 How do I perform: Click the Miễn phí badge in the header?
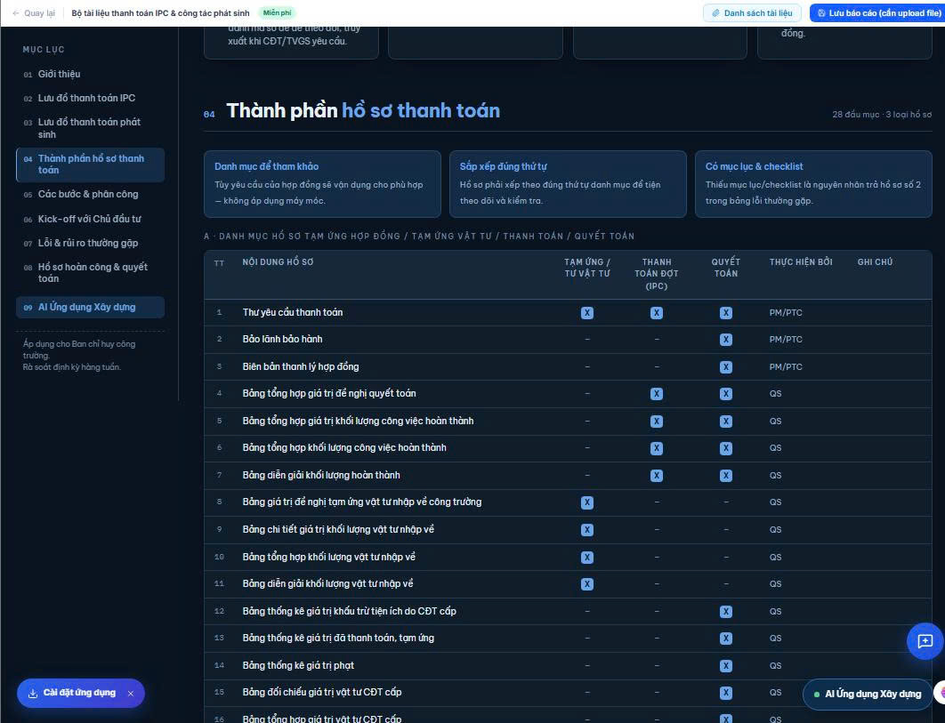click(x=278, y=12)
